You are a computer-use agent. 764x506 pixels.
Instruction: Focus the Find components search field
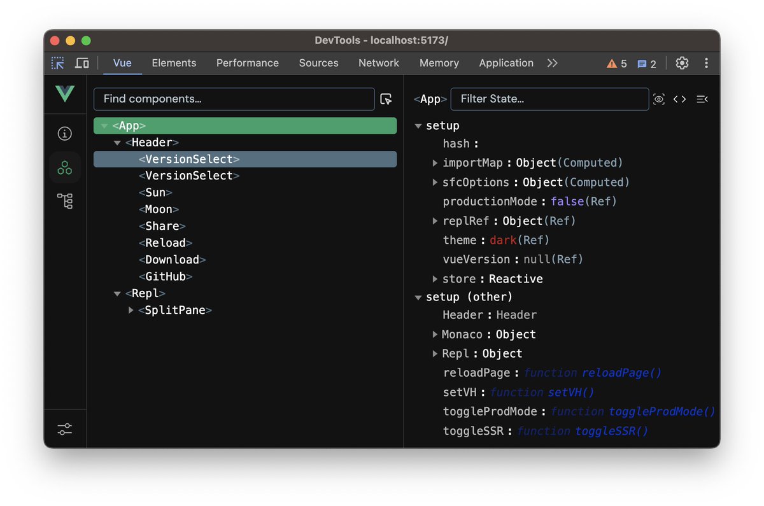point(234,99)
